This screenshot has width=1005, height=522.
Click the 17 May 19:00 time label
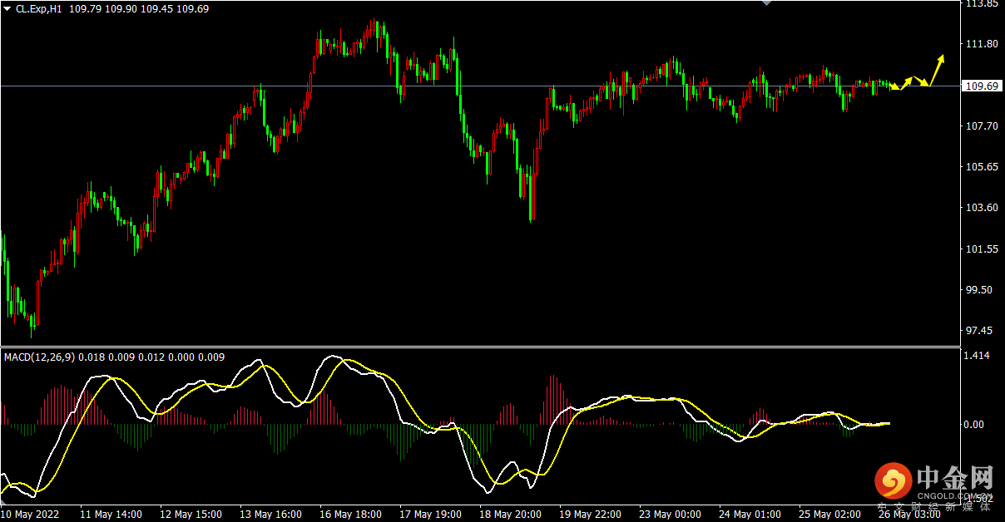tap(430, 515)
